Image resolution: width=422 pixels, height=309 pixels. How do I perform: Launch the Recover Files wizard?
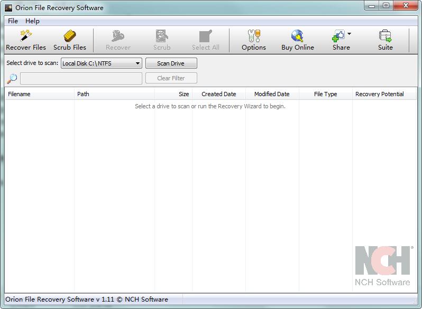tap(26, 40)
